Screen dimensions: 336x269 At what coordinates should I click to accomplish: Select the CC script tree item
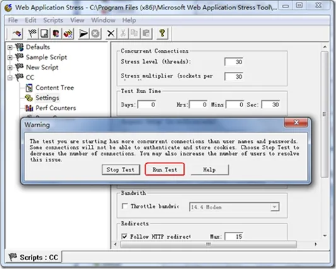point(30,77)
